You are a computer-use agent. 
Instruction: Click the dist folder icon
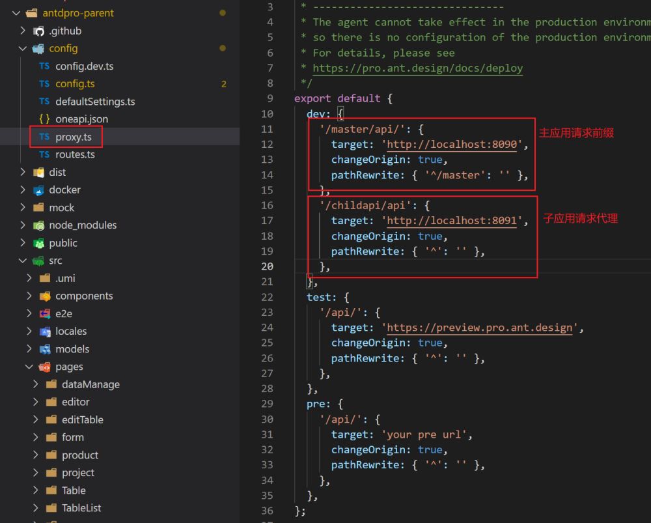coord(38,173)
